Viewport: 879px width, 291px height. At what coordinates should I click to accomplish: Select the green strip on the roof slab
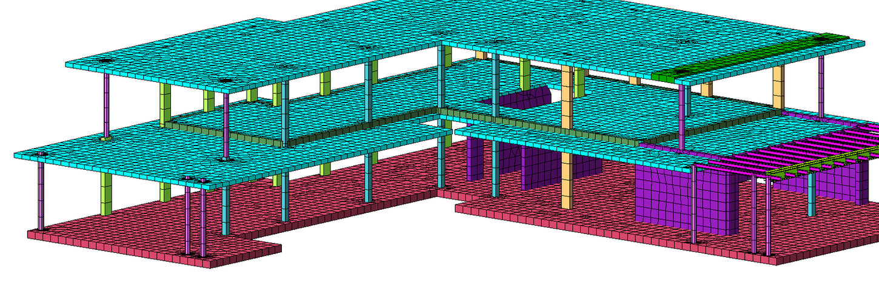coord(751,58)
